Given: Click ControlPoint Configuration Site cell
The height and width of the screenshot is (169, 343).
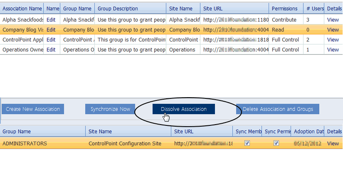Looking at the screenshot, I should point(128,143).
